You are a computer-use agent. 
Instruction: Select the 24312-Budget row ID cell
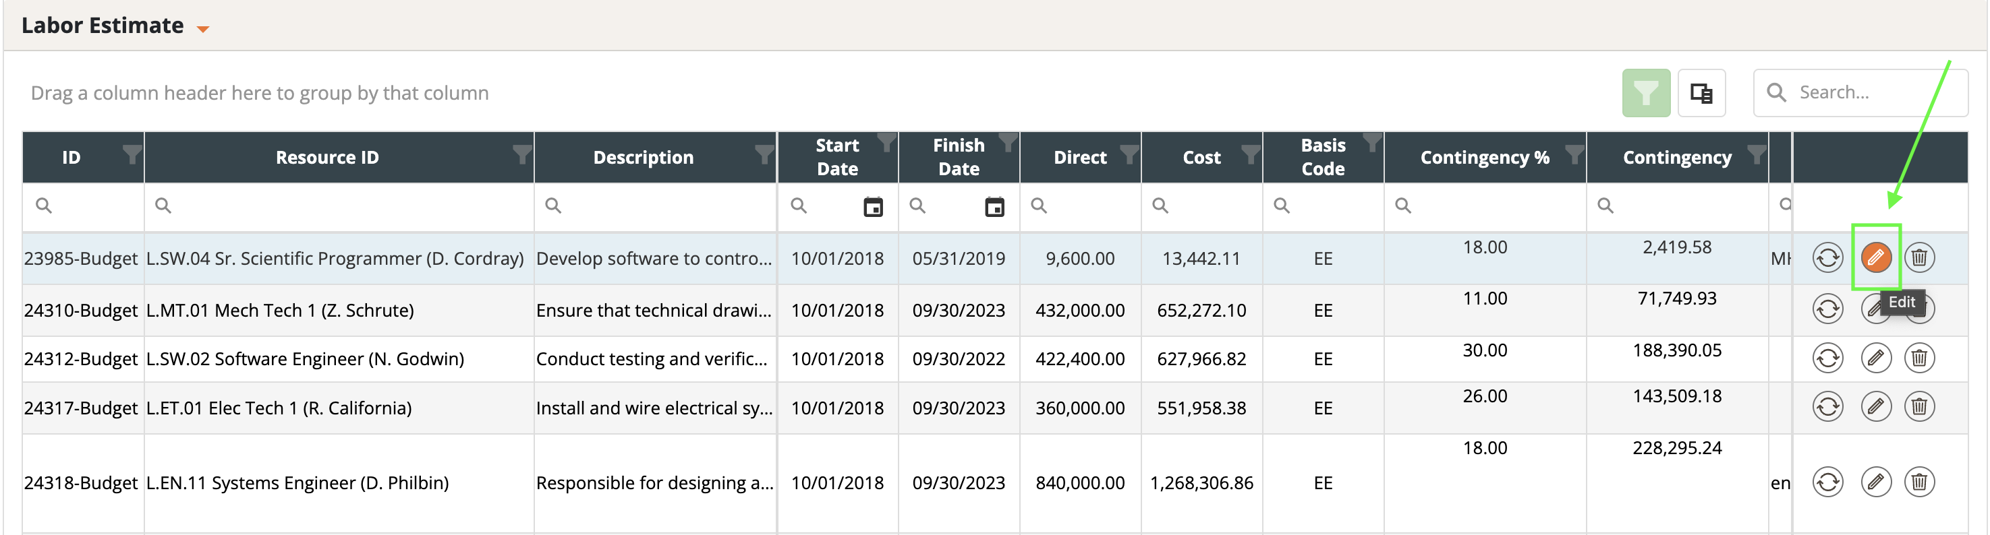click(80, 359)
